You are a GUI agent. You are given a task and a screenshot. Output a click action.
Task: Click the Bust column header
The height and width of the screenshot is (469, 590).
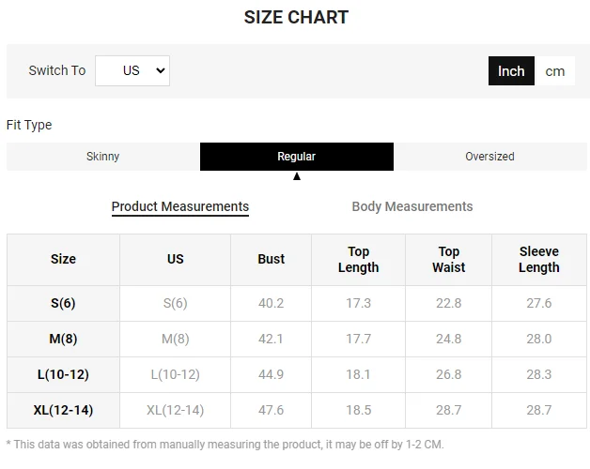tap(271, 259)
